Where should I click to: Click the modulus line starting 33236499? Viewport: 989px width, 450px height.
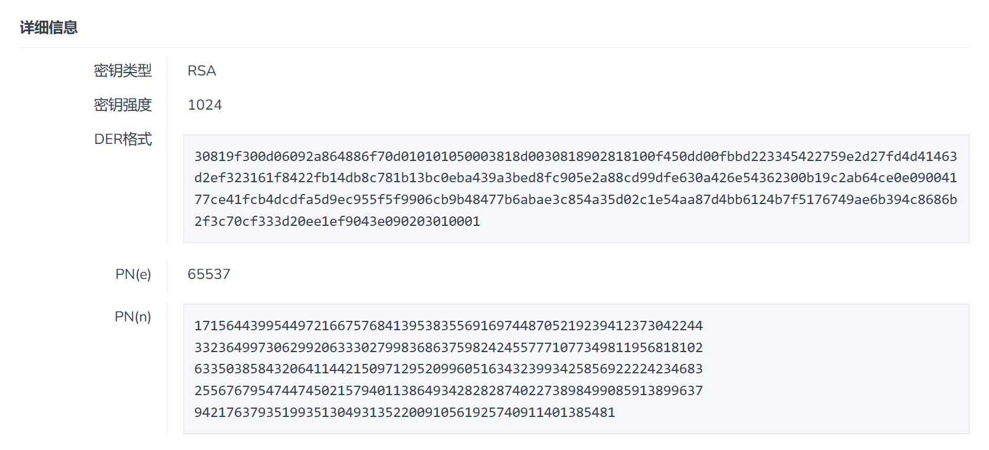click(x=448, y=347)
